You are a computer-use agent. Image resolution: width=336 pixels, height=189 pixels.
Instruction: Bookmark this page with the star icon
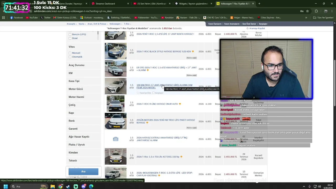pos(307,11)
